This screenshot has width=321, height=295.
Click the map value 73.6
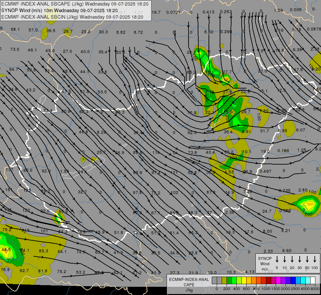pos(192,152)
